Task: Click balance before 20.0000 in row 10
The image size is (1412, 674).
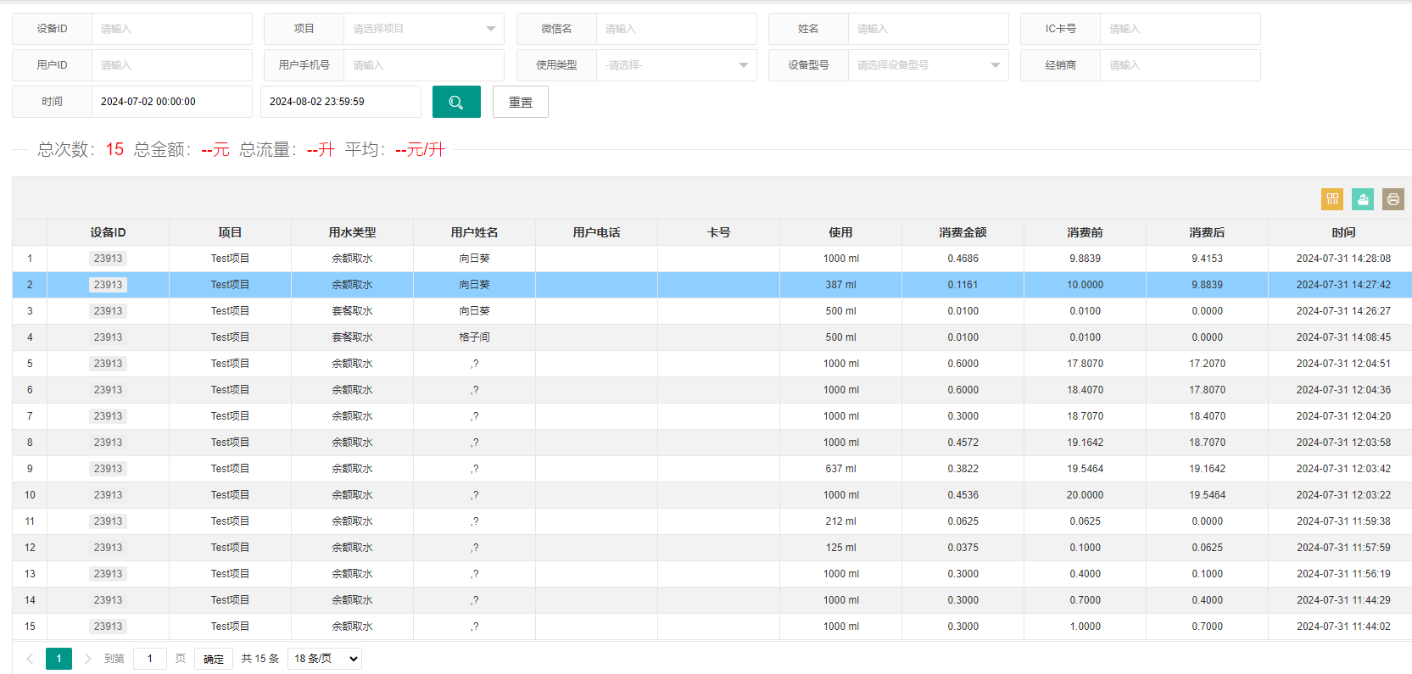Action: tap(1085, 495)
